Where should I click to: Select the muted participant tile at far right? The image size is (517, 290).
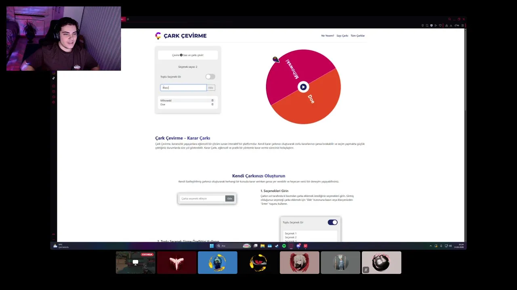[382, 263]
